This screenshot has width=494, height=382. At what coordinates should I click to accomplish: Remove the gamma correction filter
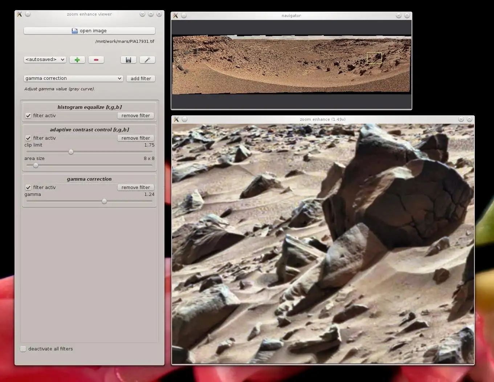pyautogui.click(x=135, y=188)
